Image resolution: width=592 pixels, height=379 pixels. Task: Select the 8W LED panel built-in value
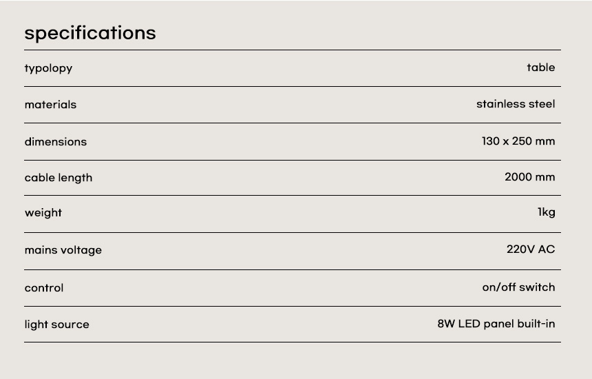pos(496,324)
